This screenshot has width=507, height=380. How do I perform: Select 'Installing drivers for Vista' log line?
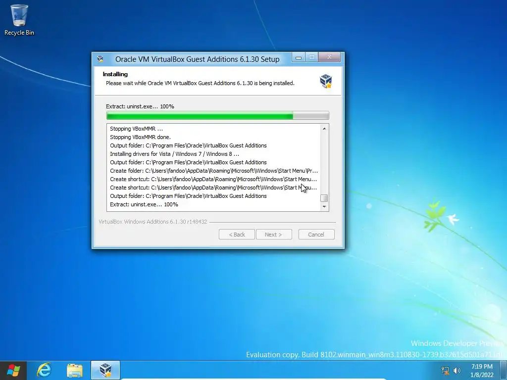(175, 154)
